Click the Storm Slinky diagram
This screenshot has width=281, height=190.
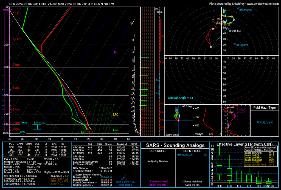pos(178,120)
